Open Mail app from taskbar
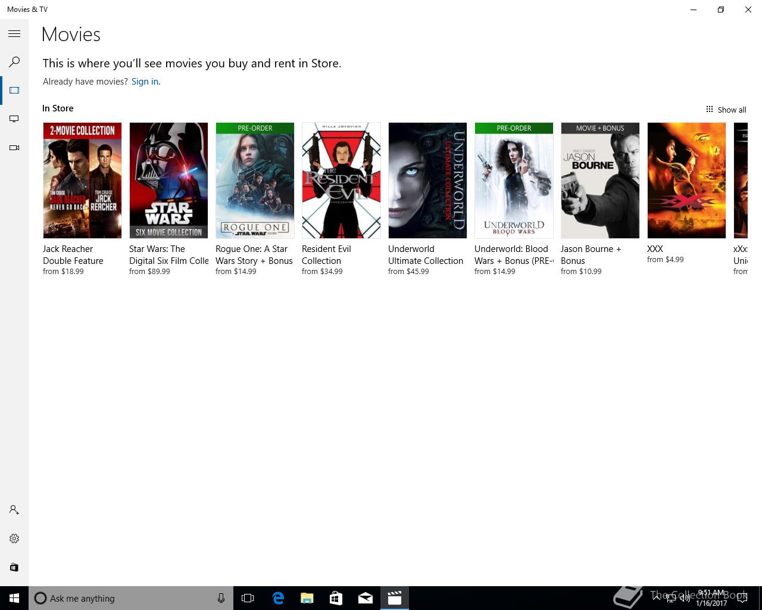This screenshot has height=610, width=762. (x=366, y=598)
